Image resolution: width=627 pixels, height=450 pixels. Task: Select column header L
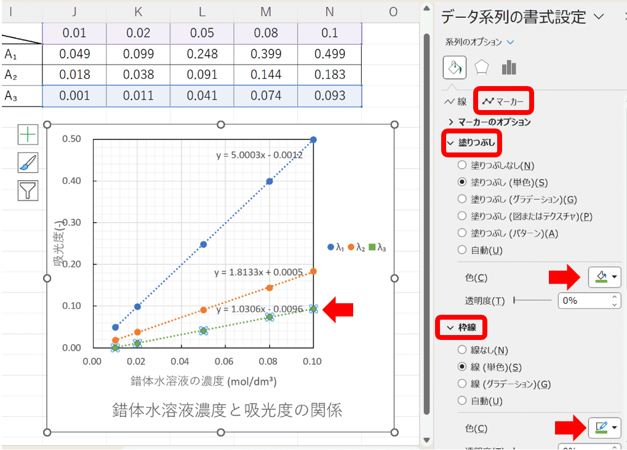(202, 12)
